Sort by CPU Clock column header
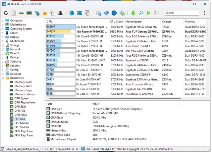This screenshot has width=212, height=152. [116, 22]
